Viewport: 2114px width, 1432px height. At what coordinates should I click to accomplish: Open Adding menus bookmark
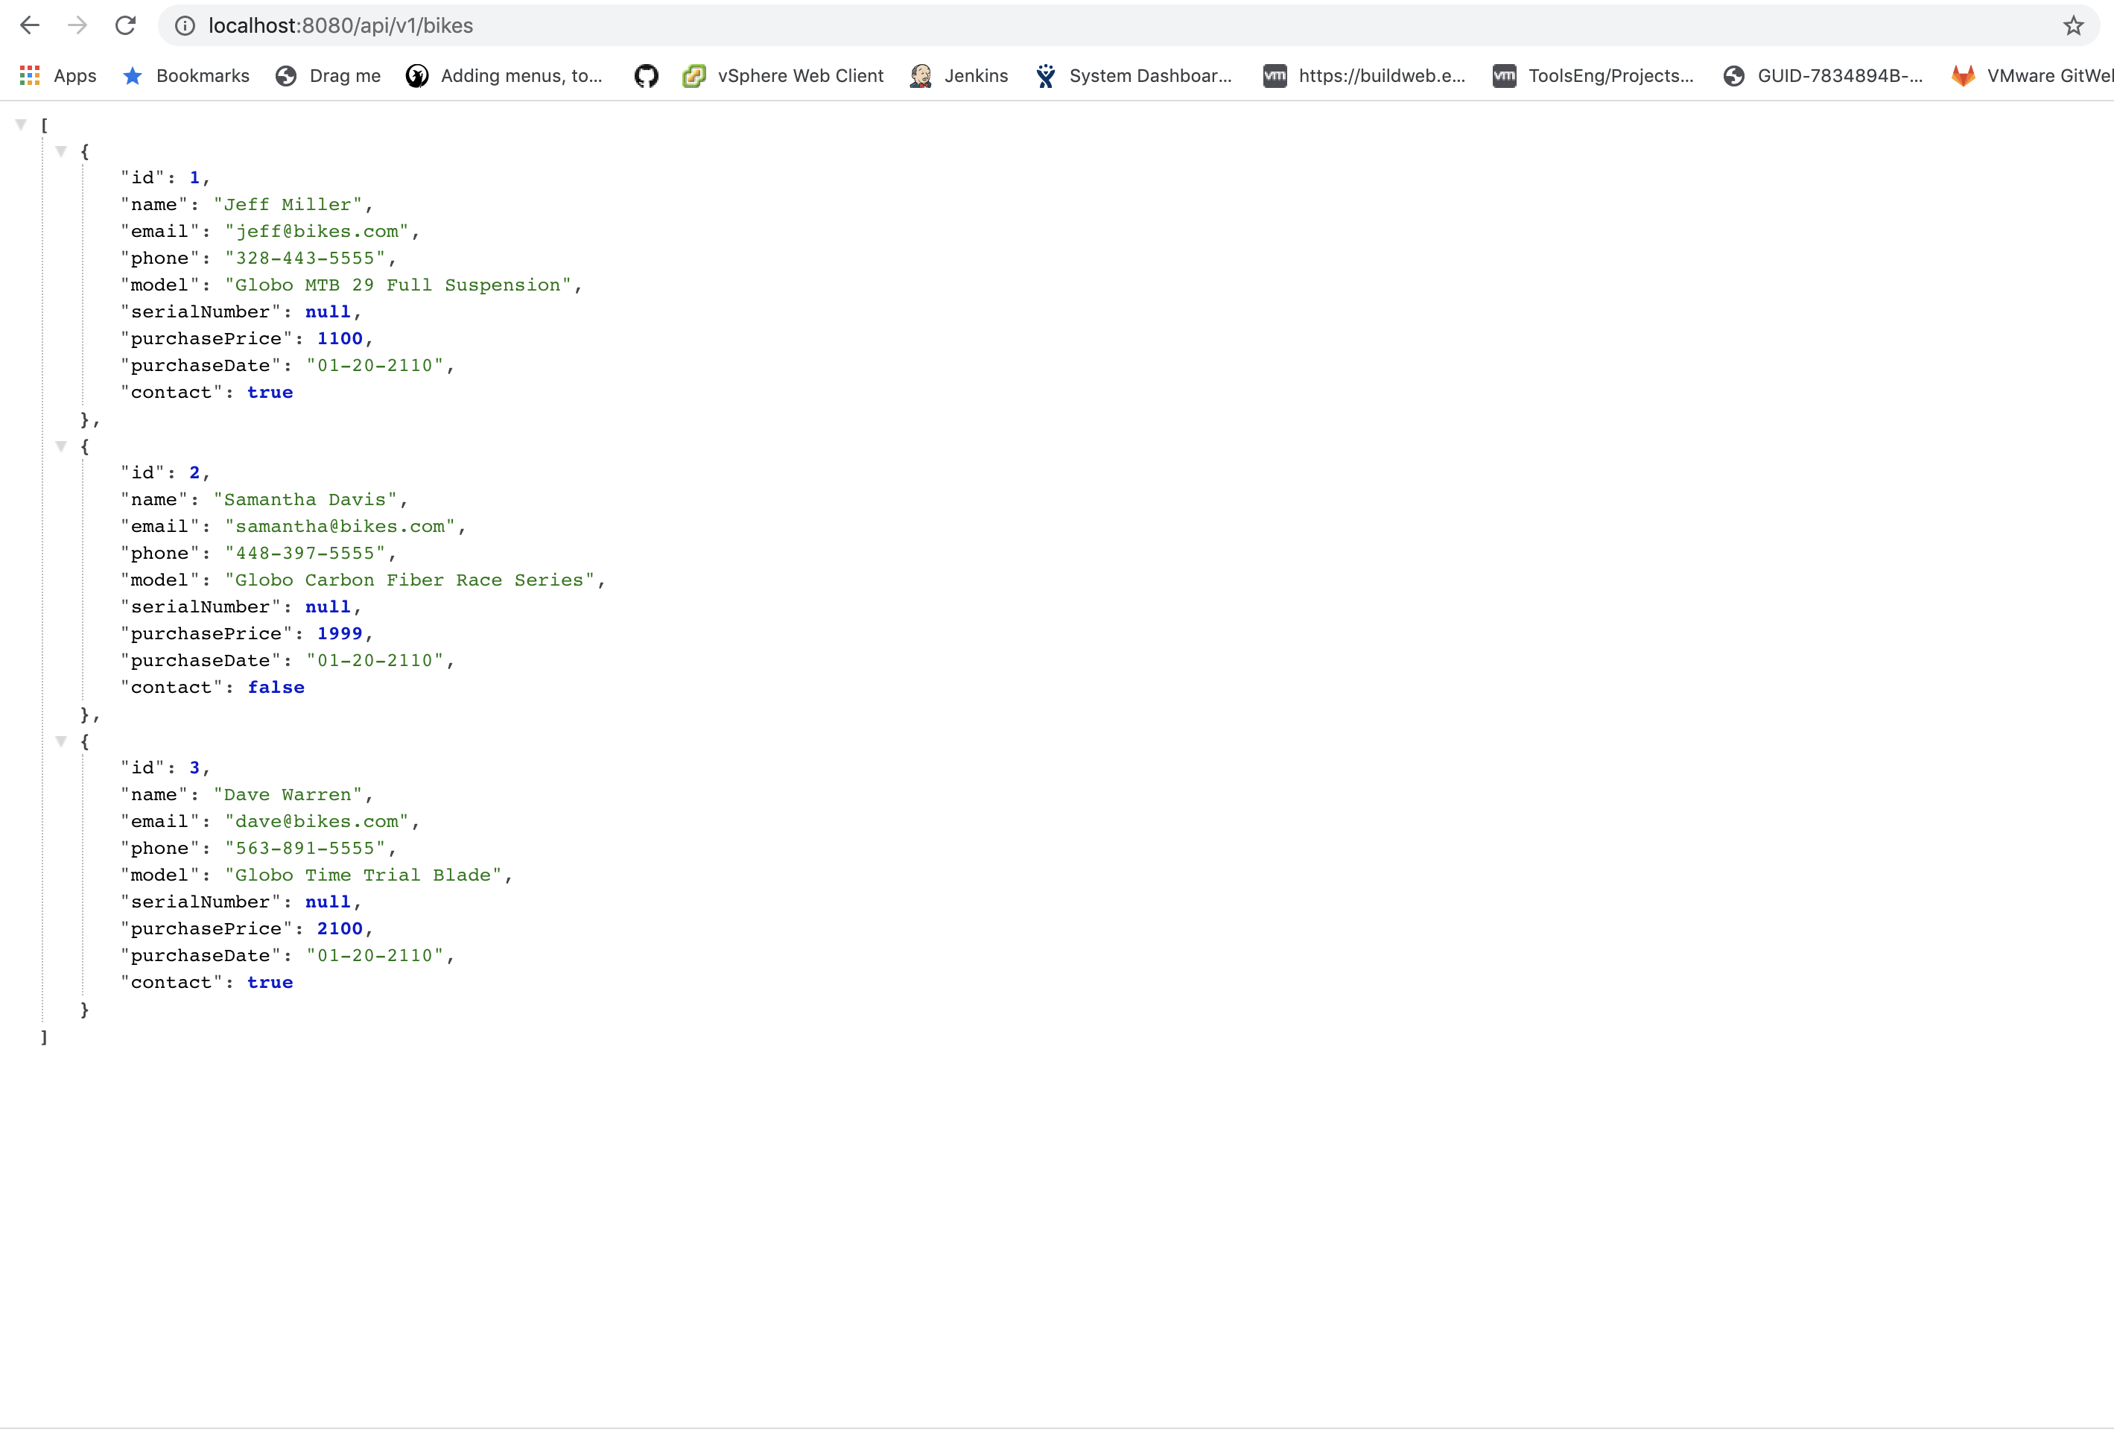(505, 75)
